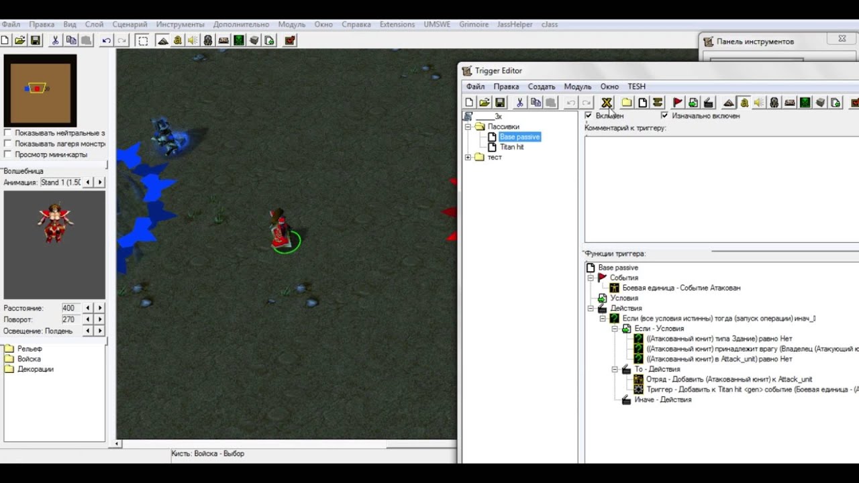Open Terrain Editor icon in main toolbar
The width and height of the screenshot is (859, 483).
[x=162, y=40]
